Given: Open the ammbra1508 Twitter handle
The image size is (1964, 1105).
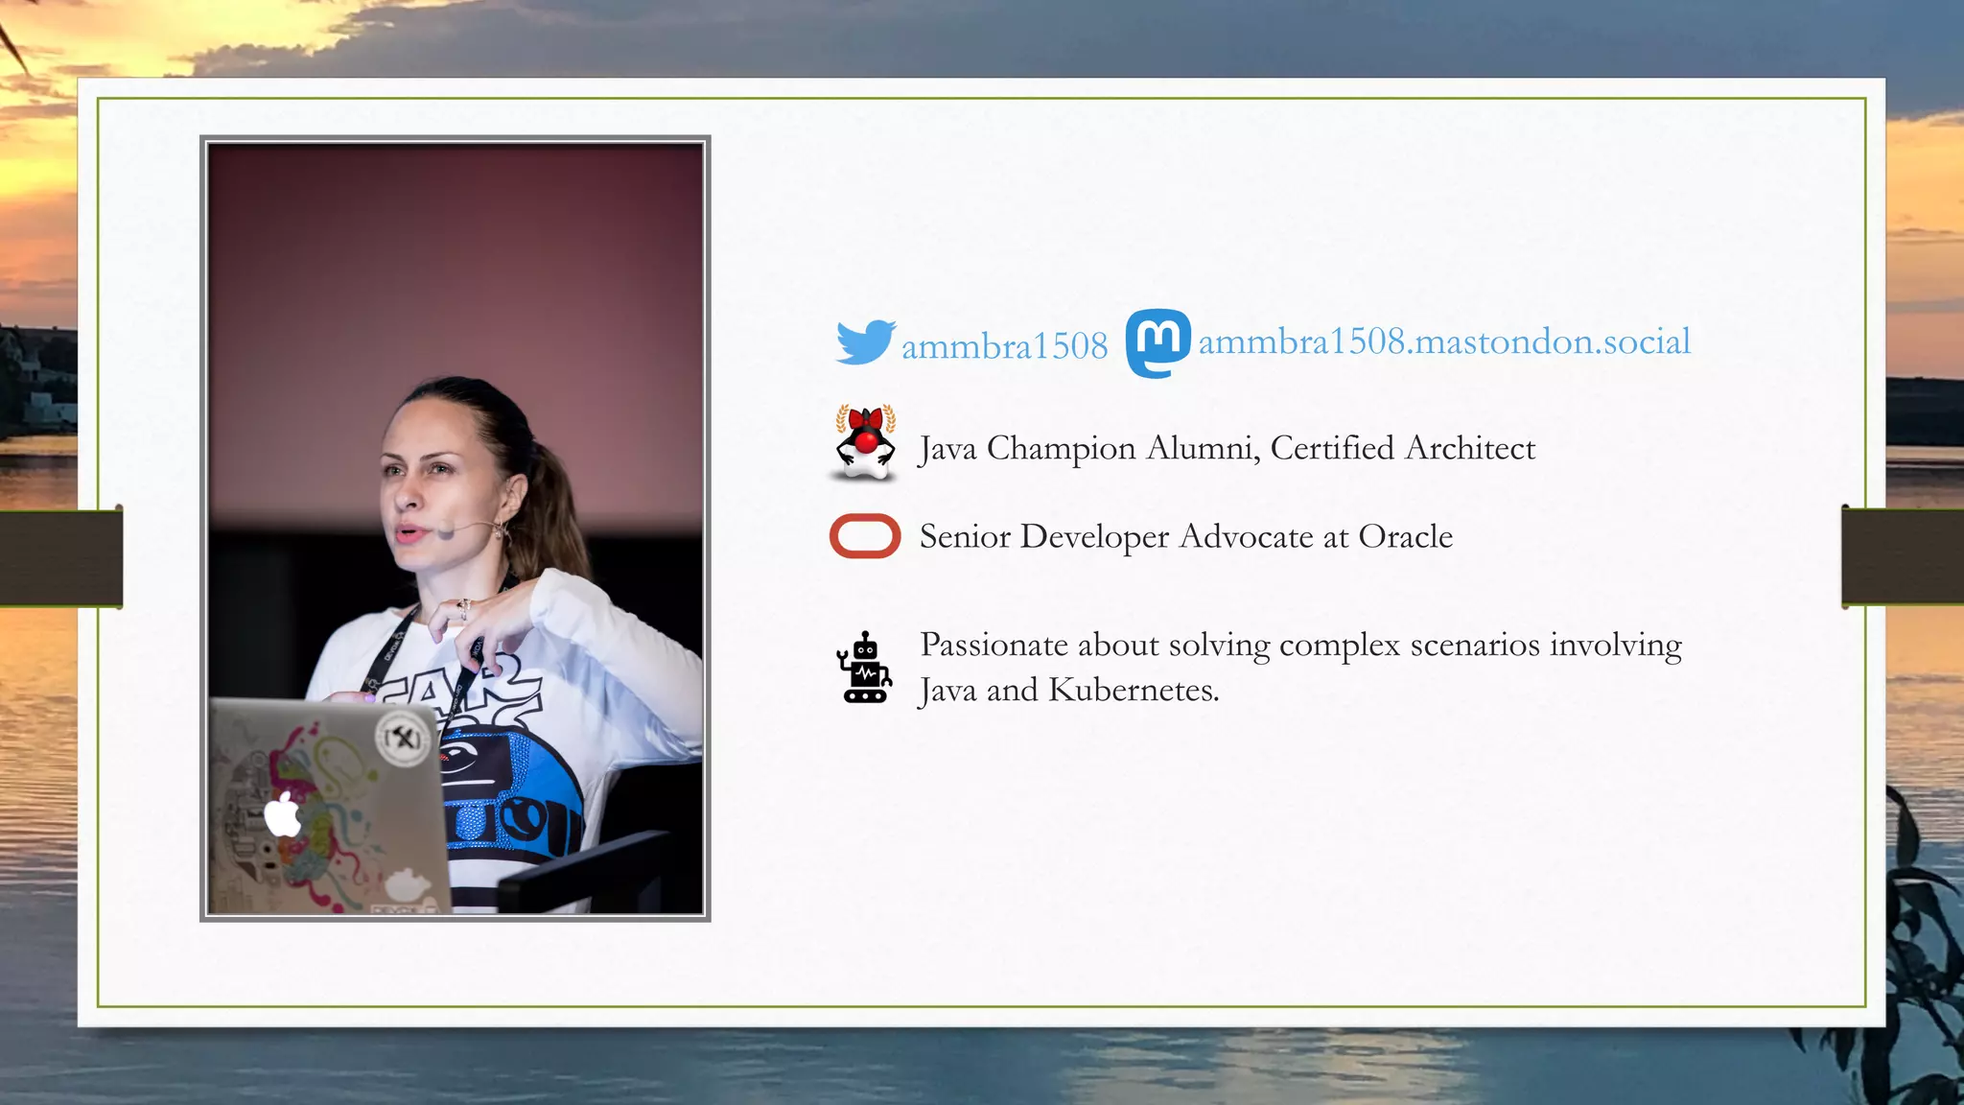Looking at the screenshot, I should point(1004,346).
